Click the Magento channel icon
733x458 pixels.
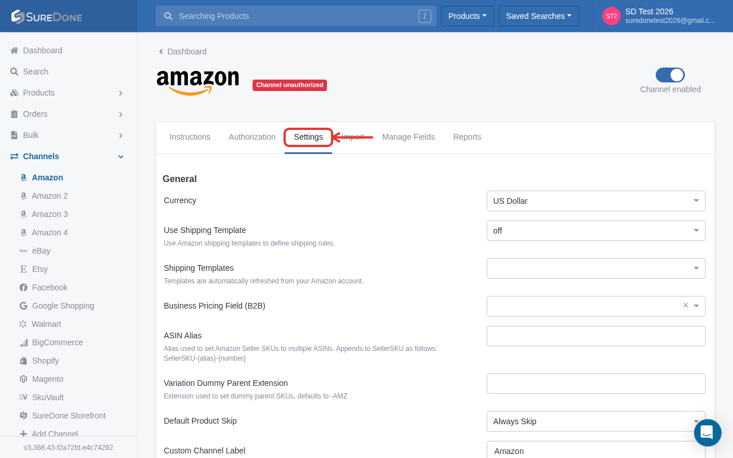23,379
